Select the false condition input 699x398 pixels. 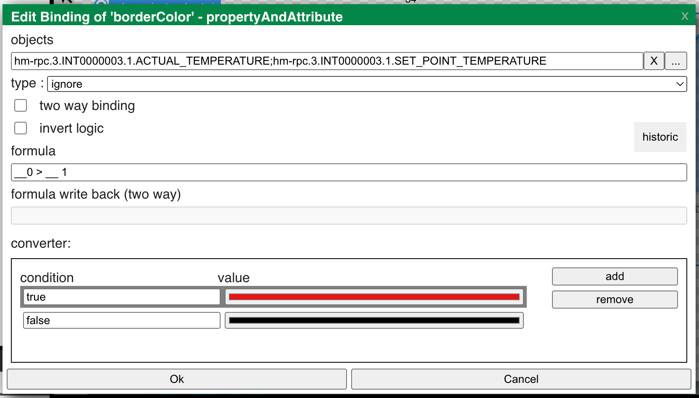click(121, 320)
